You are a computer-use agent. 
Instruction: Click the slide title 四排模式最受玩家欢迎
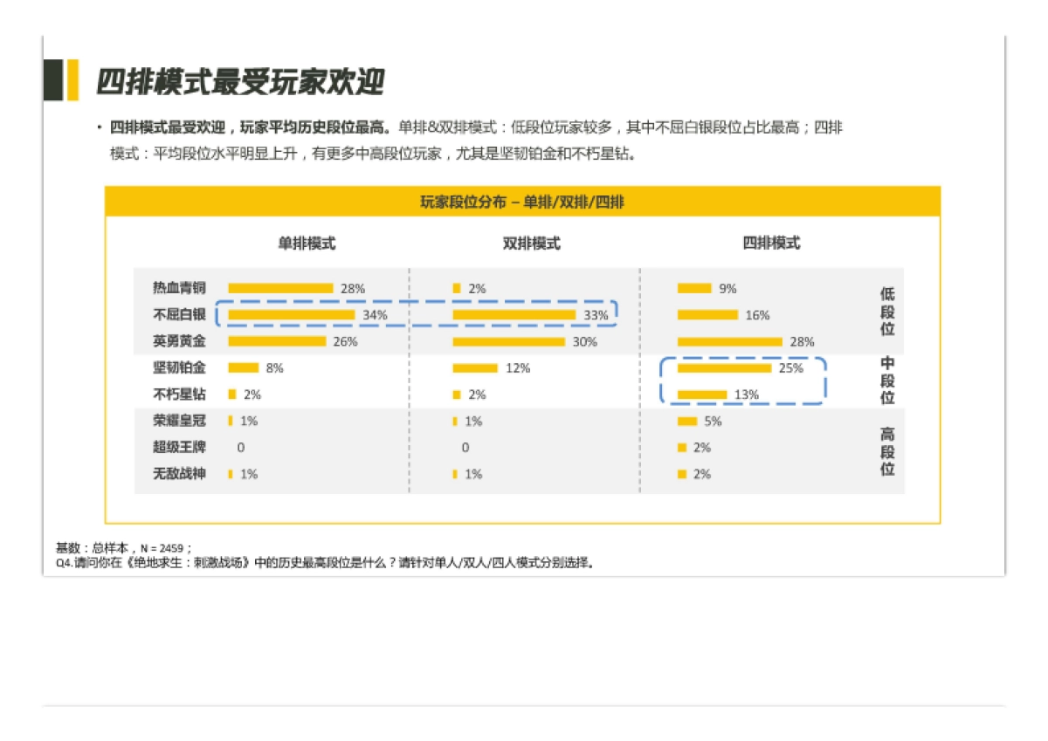[240, 81]
